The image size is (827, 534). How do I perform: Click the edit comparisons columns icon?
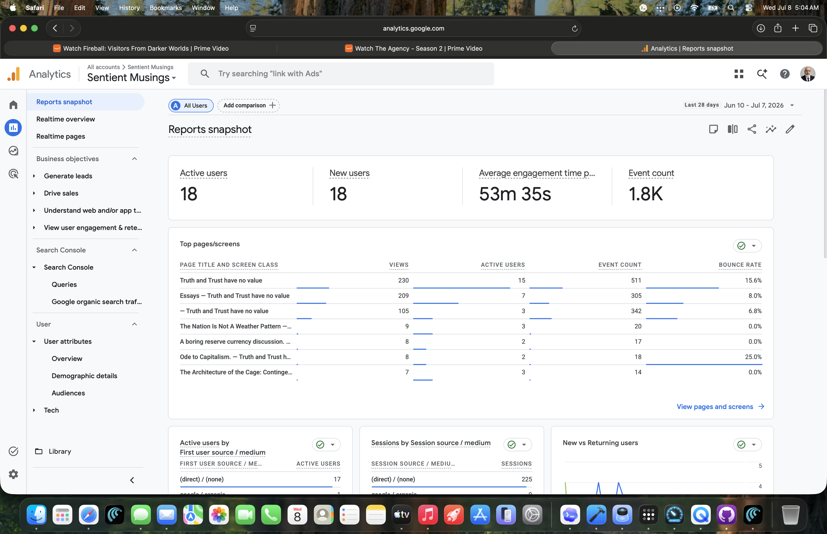click(x=732, y=129)
